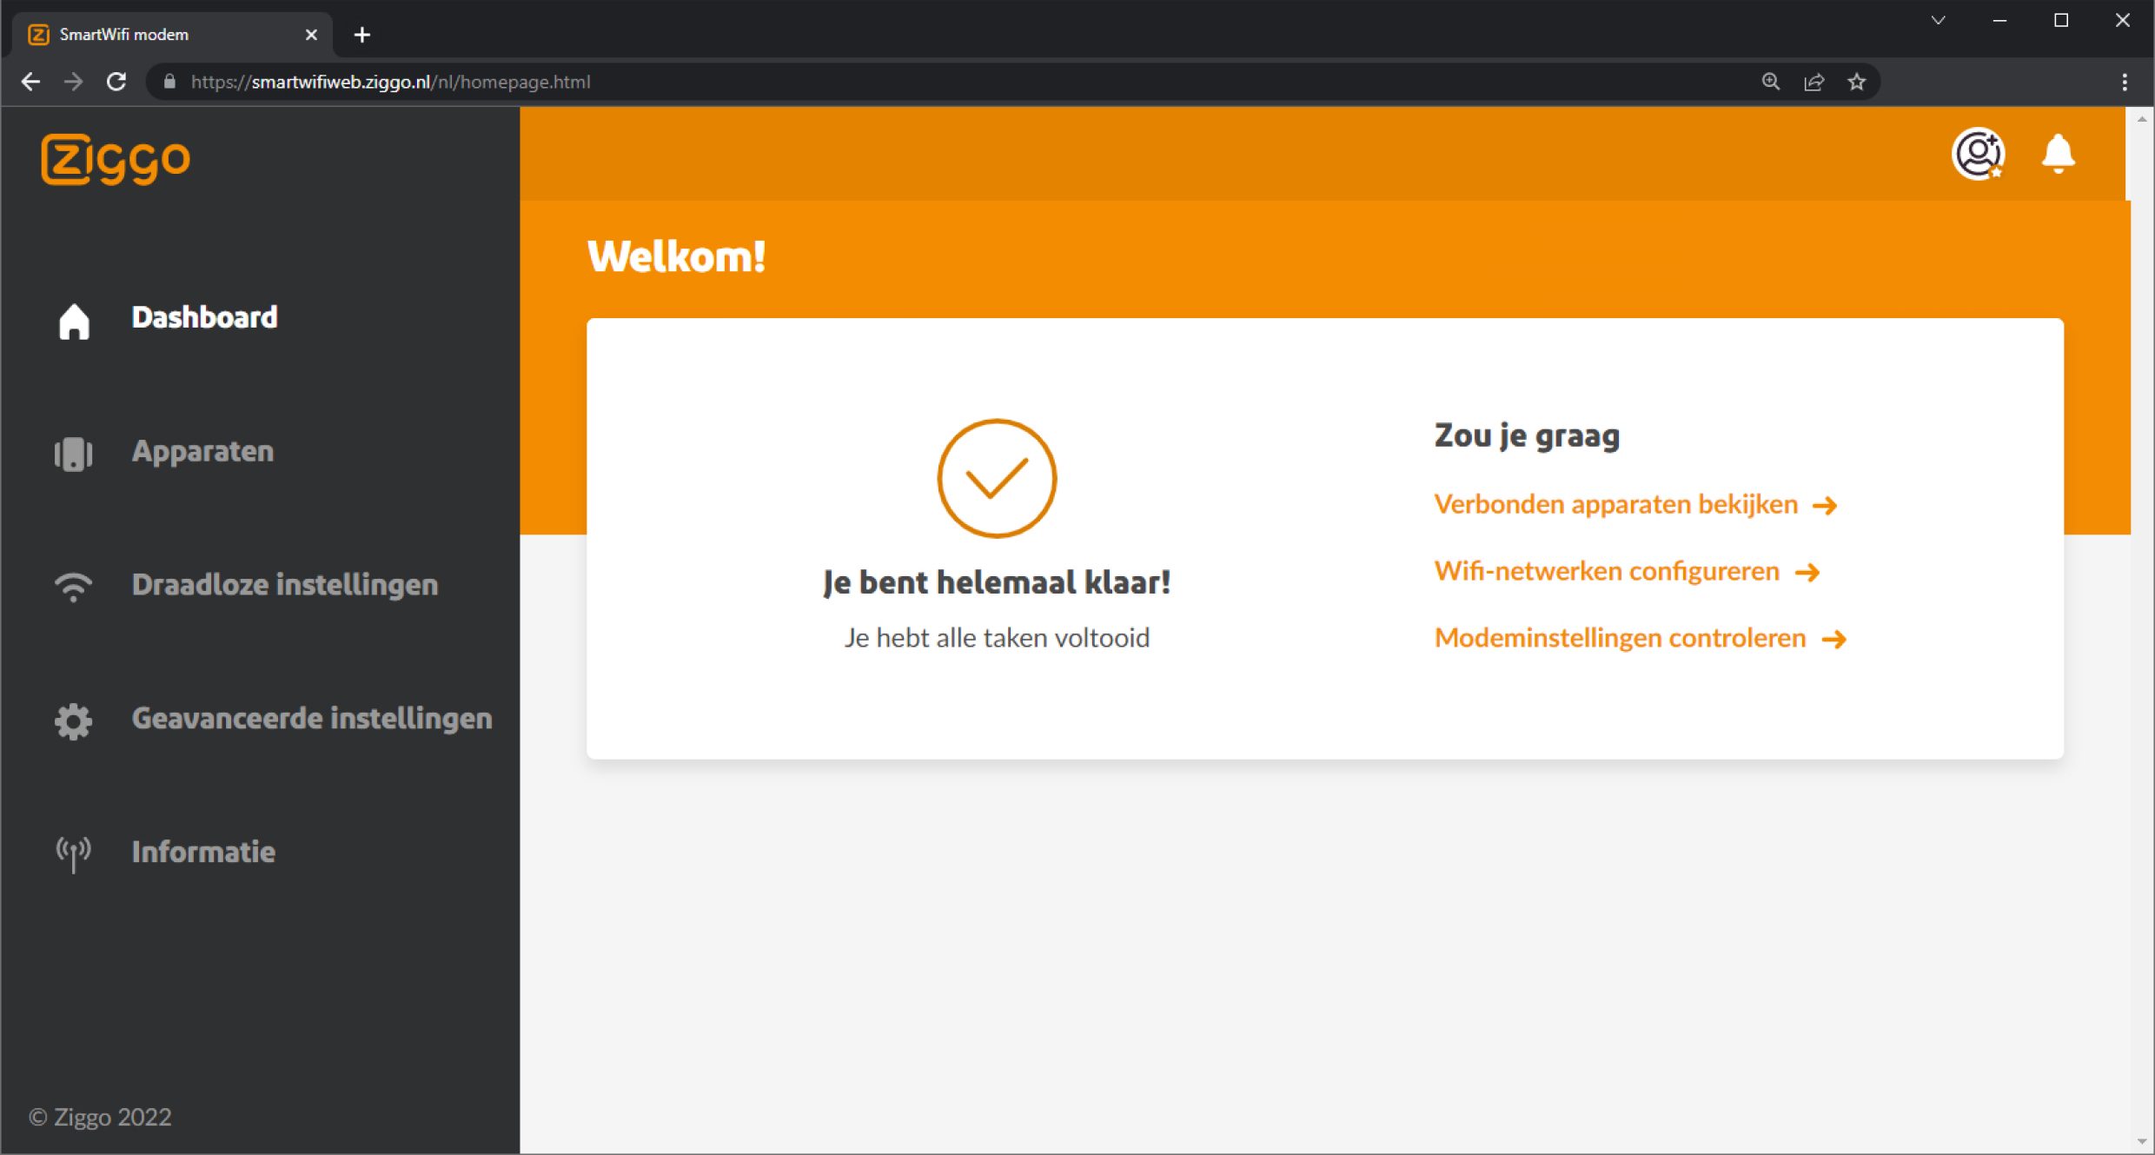Open notifications via the bell icon
The image size is (2155, 1155).
coord(2059,153)
